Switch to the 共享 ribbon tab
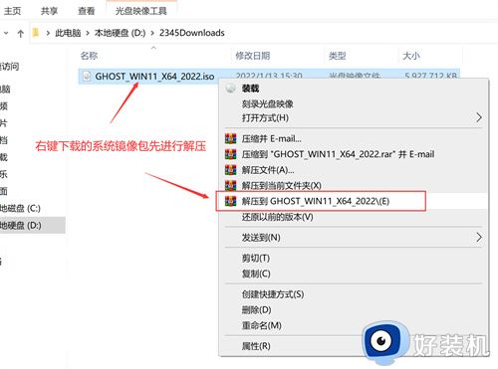Screen dimensions: 498x370 49,11
